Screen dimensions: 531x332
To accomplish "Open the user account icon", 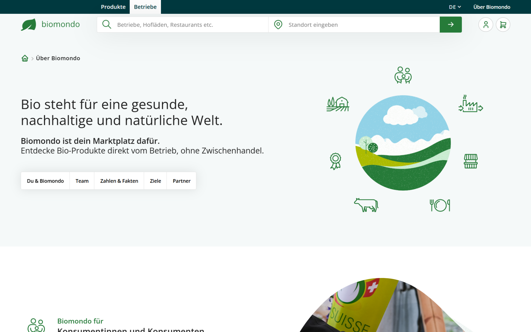I will point(486,24).
